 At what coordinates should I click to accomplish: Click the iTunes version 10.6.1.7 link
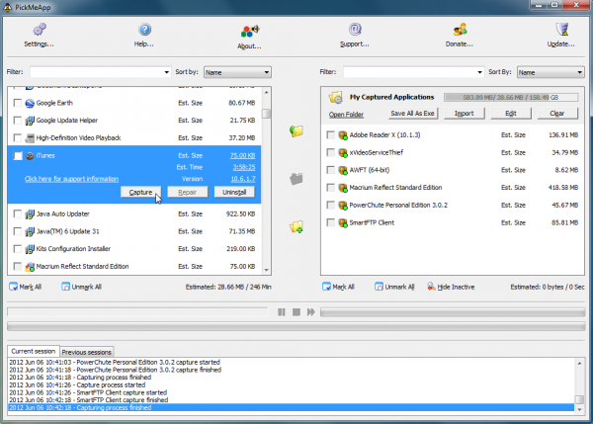pyautogui.click(x=243, y=179)
